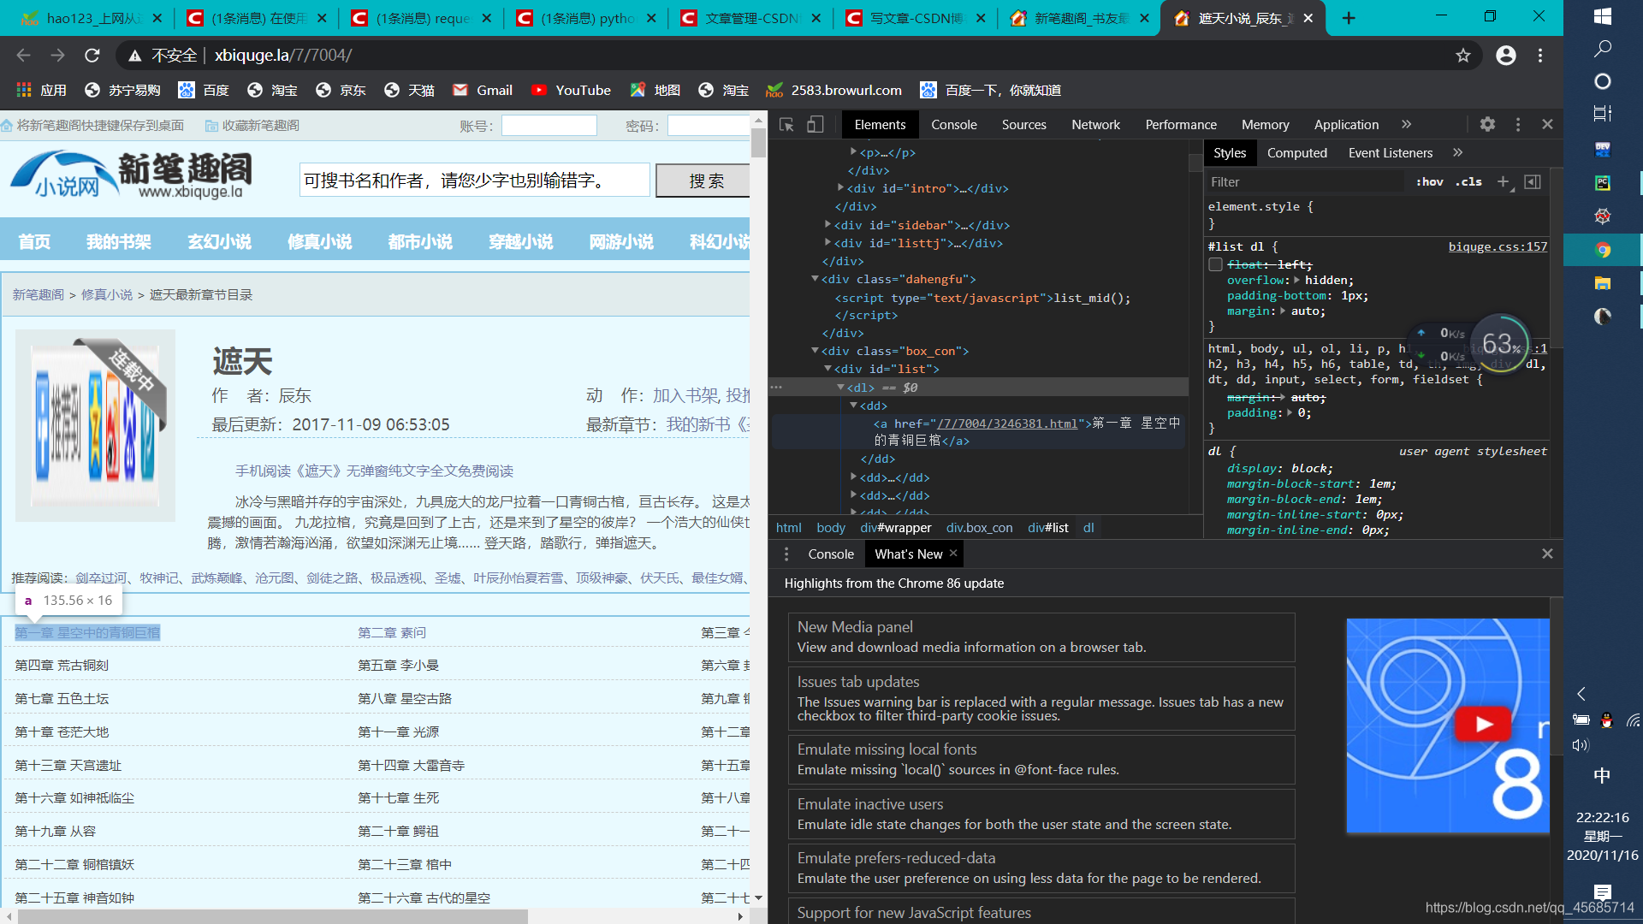Click the browser forward arrow
Screen dimensions: 1643x924
[57, 56]
